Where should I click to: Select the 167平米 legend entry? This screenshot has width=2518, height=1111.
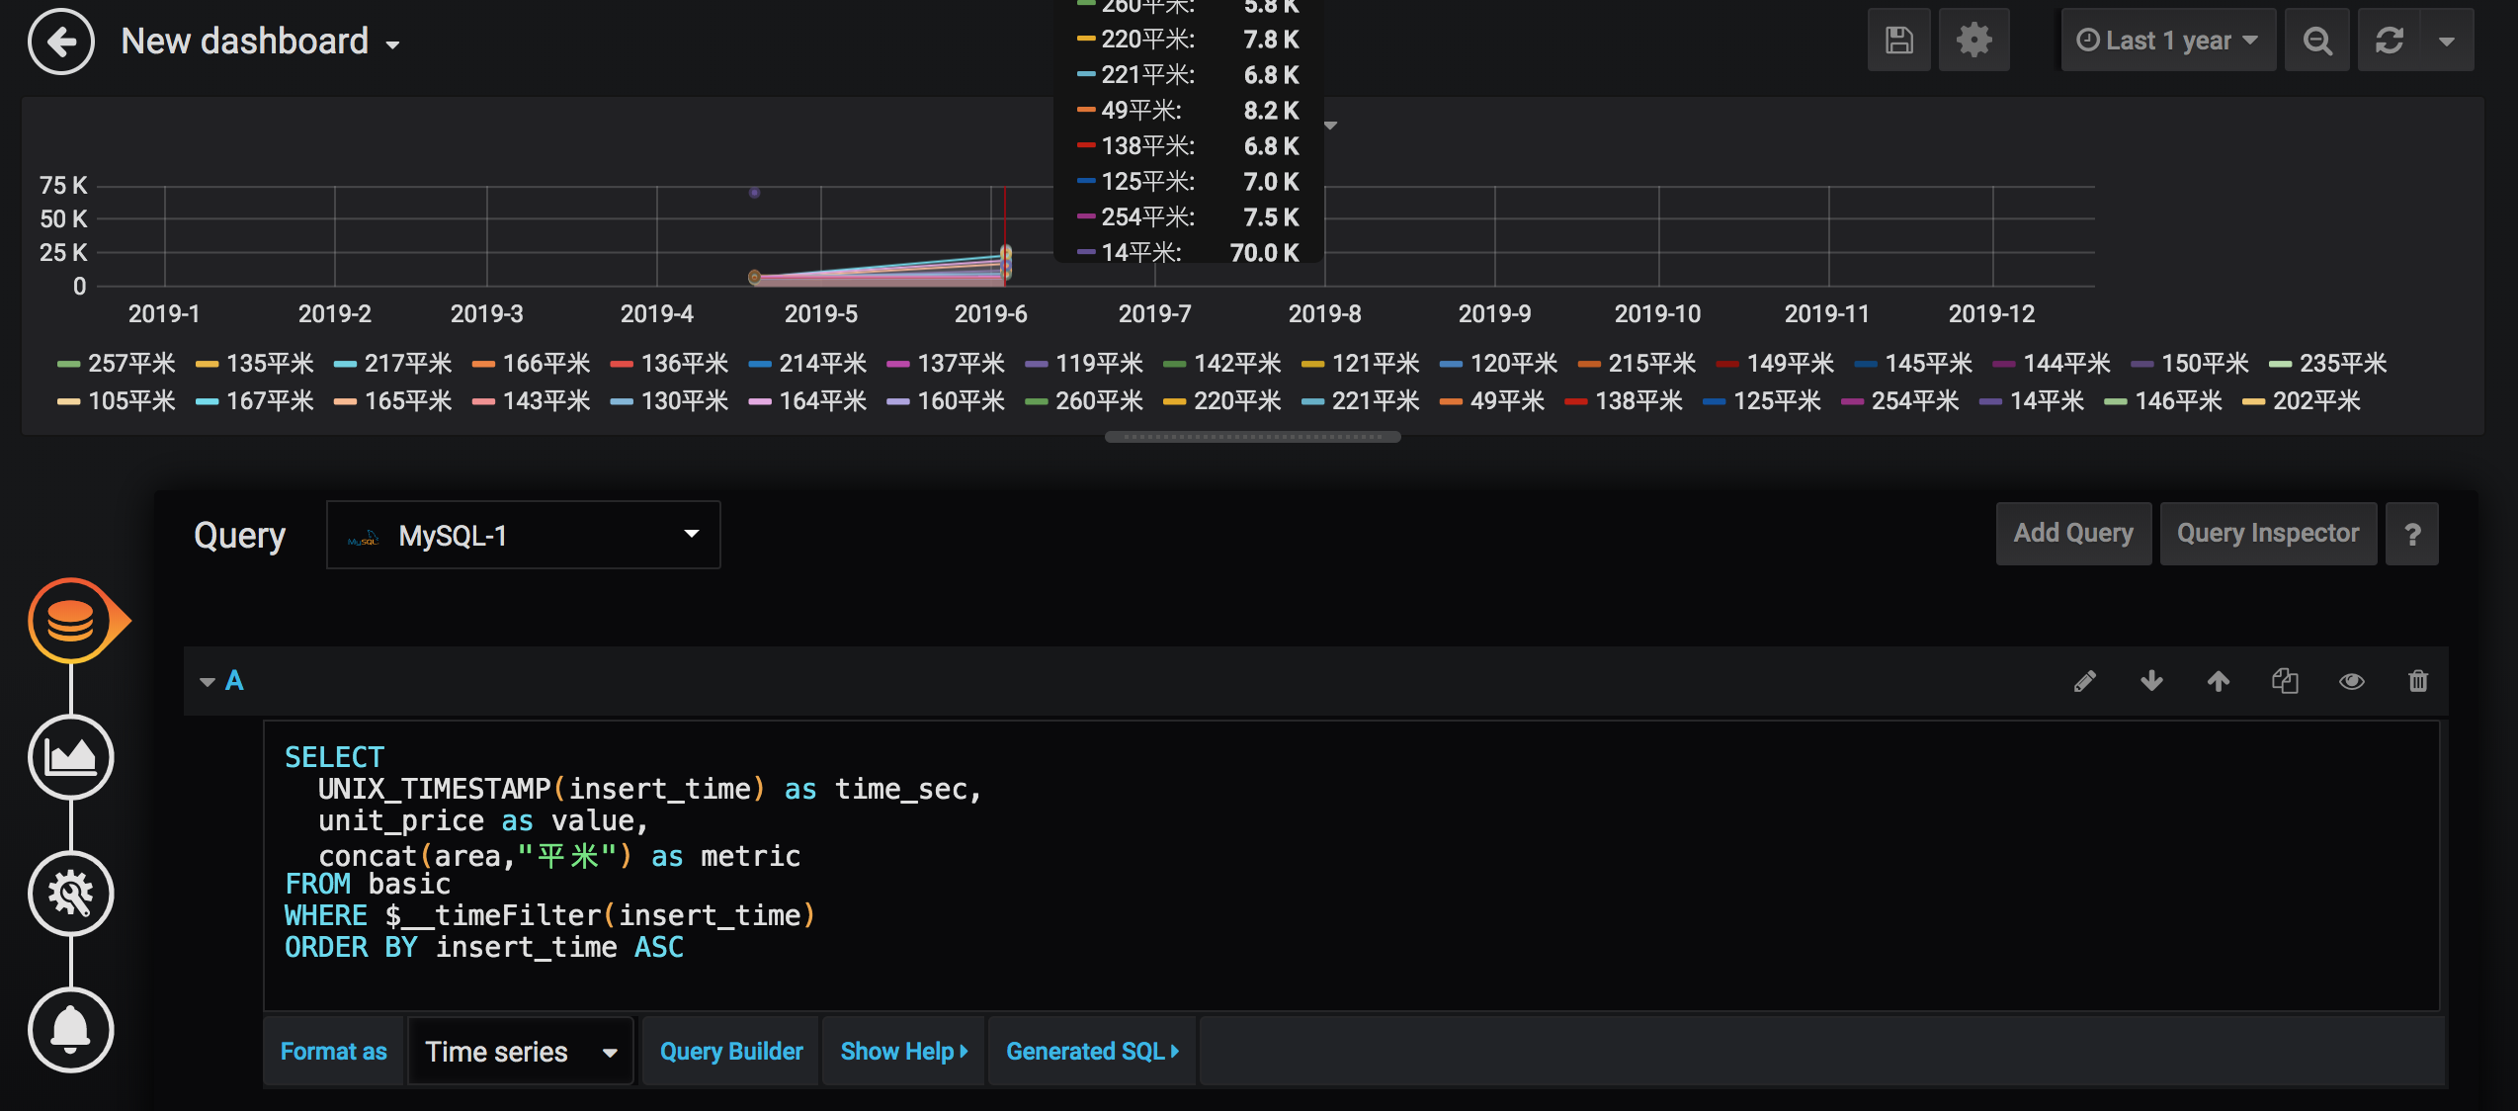click(x=270, y=401)
